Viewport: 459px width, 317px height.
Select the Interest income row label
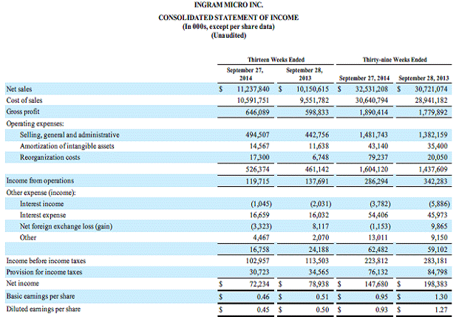click(x=44, y=203)
